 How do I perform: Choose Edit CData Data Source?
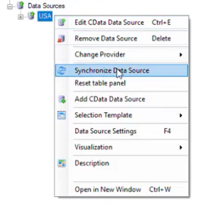(122, 22)
